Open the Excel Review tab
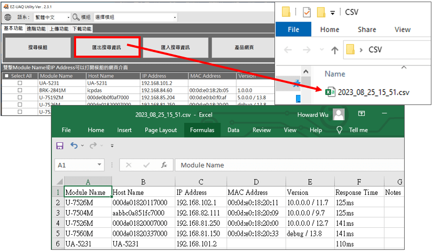This screenshot has height=252, width=433. [261, 130]
